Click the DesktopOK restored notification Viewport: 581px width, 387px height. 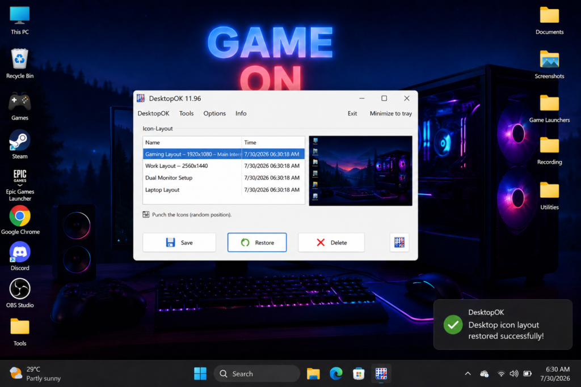pos(503,325)
